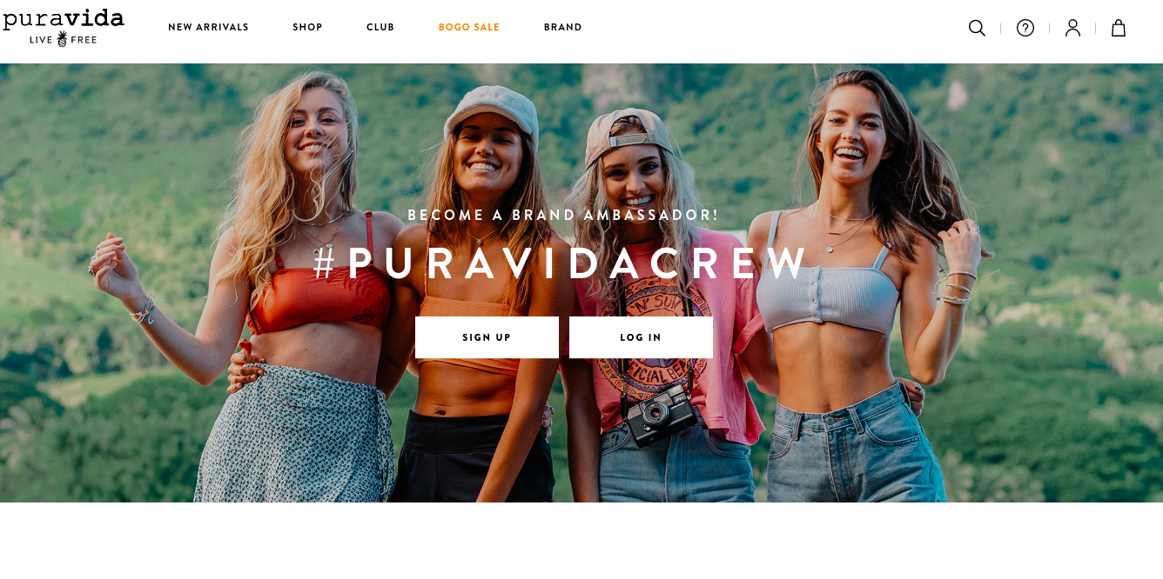Image resolution: width=1163 pixels, height=579 pixels.
Task: Click the Live Free tagline under logo
Action: (63, 40)
